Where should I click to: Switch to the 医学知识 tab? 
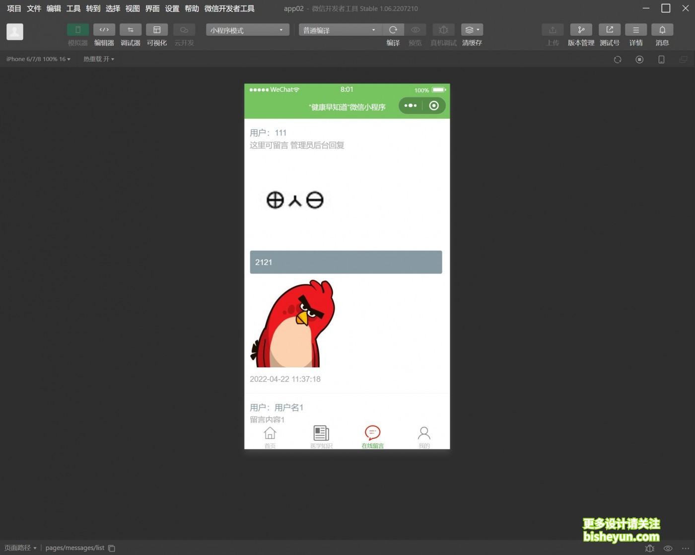pos(321,437)
